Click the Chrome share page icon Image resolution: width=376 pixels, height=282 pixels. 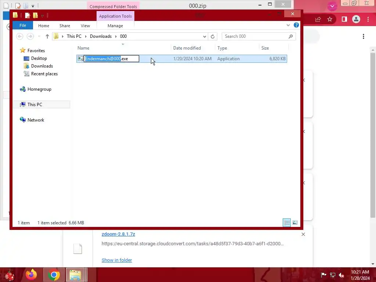point(318,19)
